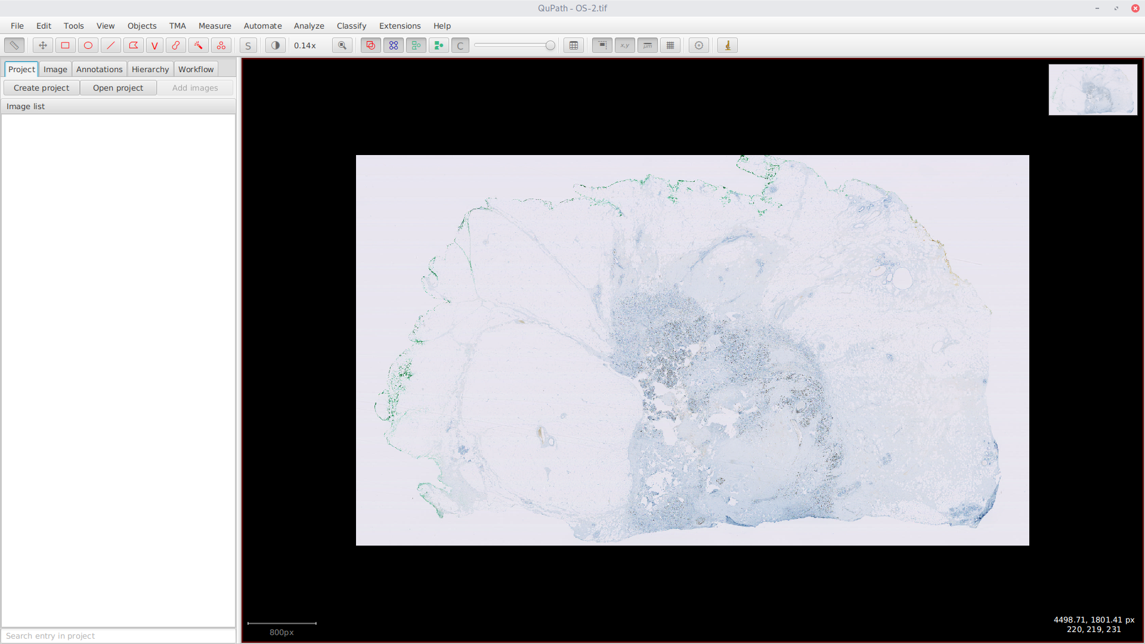Viewport: 1145px width, 644px height.
Task: Open the Analyze menu
Action: (309, 26)
